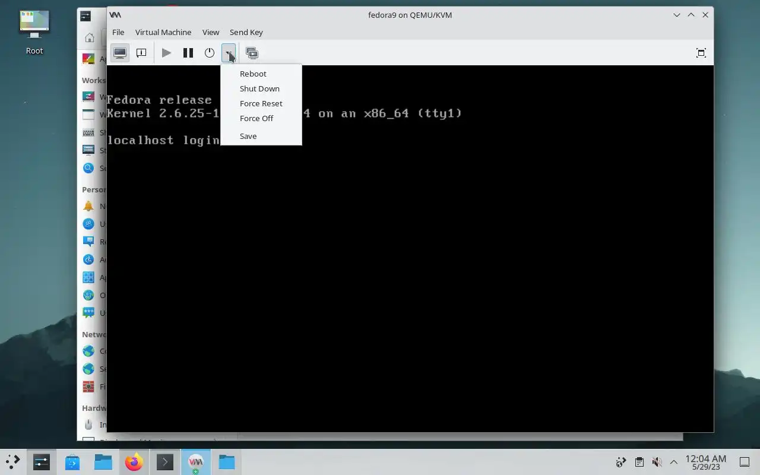The image size is (760, 475).
Task: Pause the virtual machine
Action: (188, 53)
